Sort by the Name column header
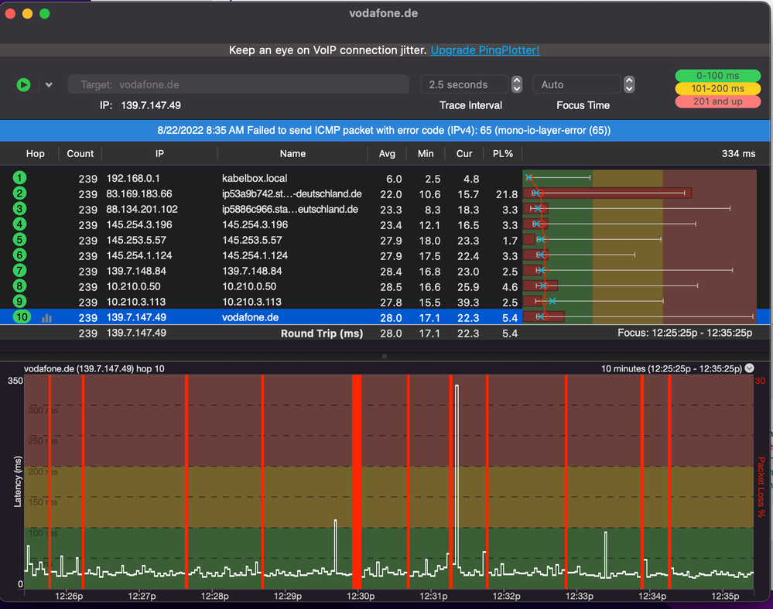This screenshot has height=609, width=773. tap(292, 154)
